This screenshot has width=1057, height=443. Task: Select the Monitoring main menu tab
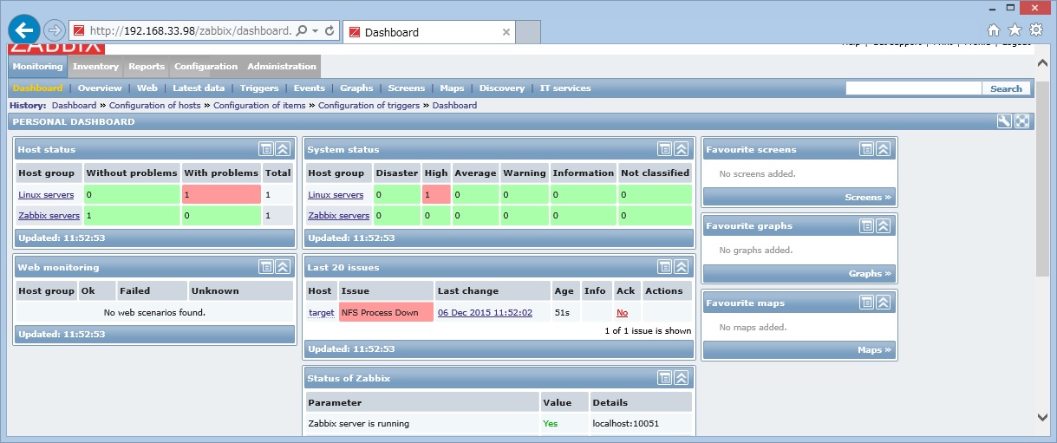[x=37, y=66]
